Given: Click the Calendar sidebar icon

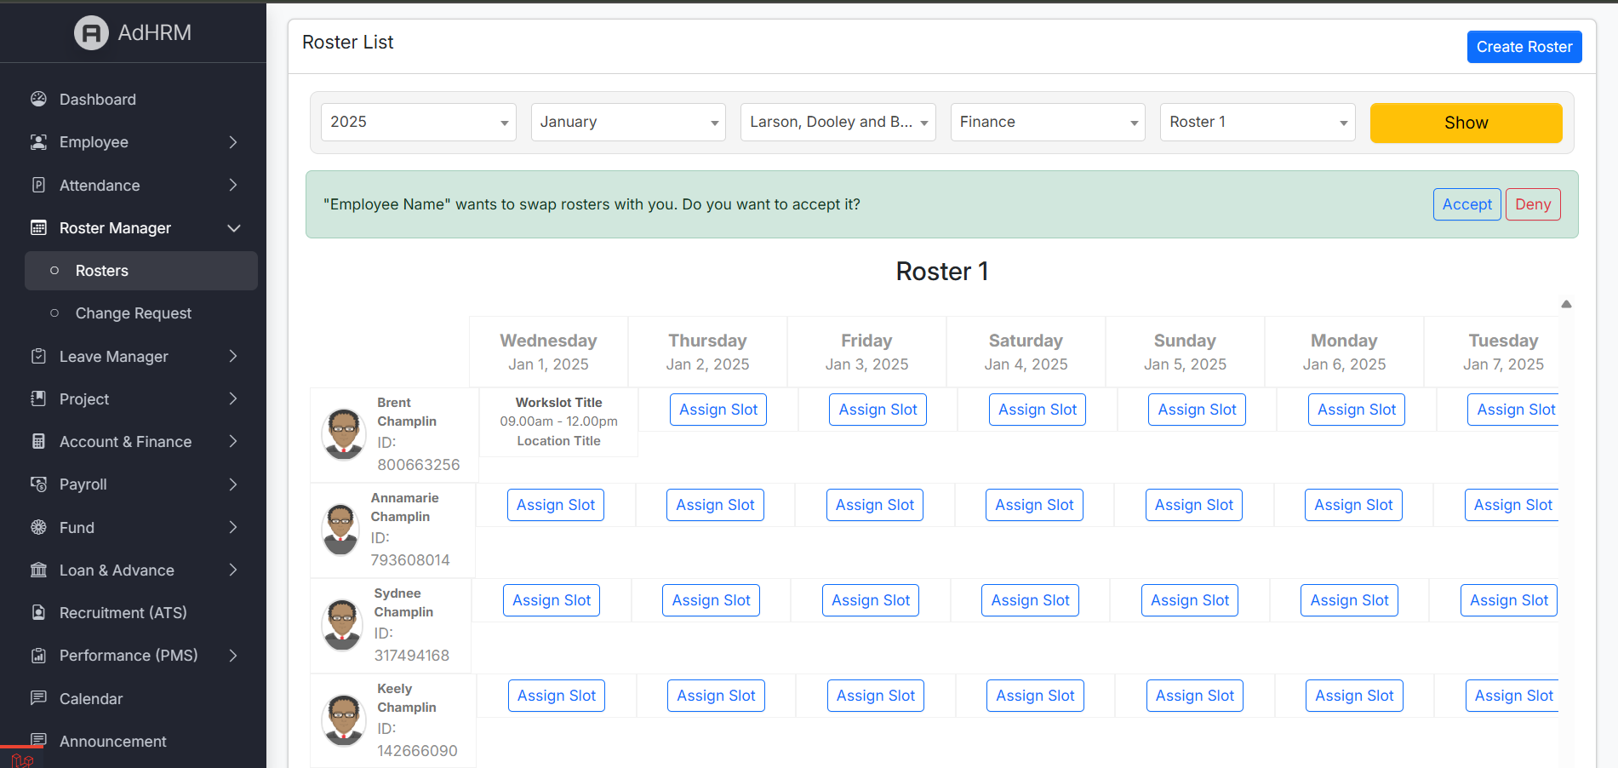Looking at the screenshot, I should [38, 698].
